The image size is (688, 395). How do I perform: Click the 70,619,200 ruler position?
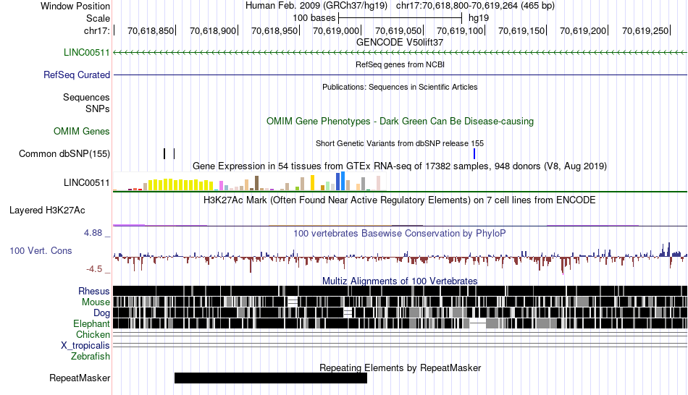[x=583, y=30]
